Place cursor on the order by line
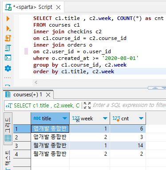This screenshot has height=170, width=166. [x=74, y=71]
